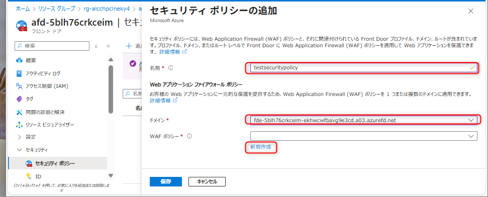Focus the sidebar 検索 search box
The image size is (488, 197).
pos(52,46)
